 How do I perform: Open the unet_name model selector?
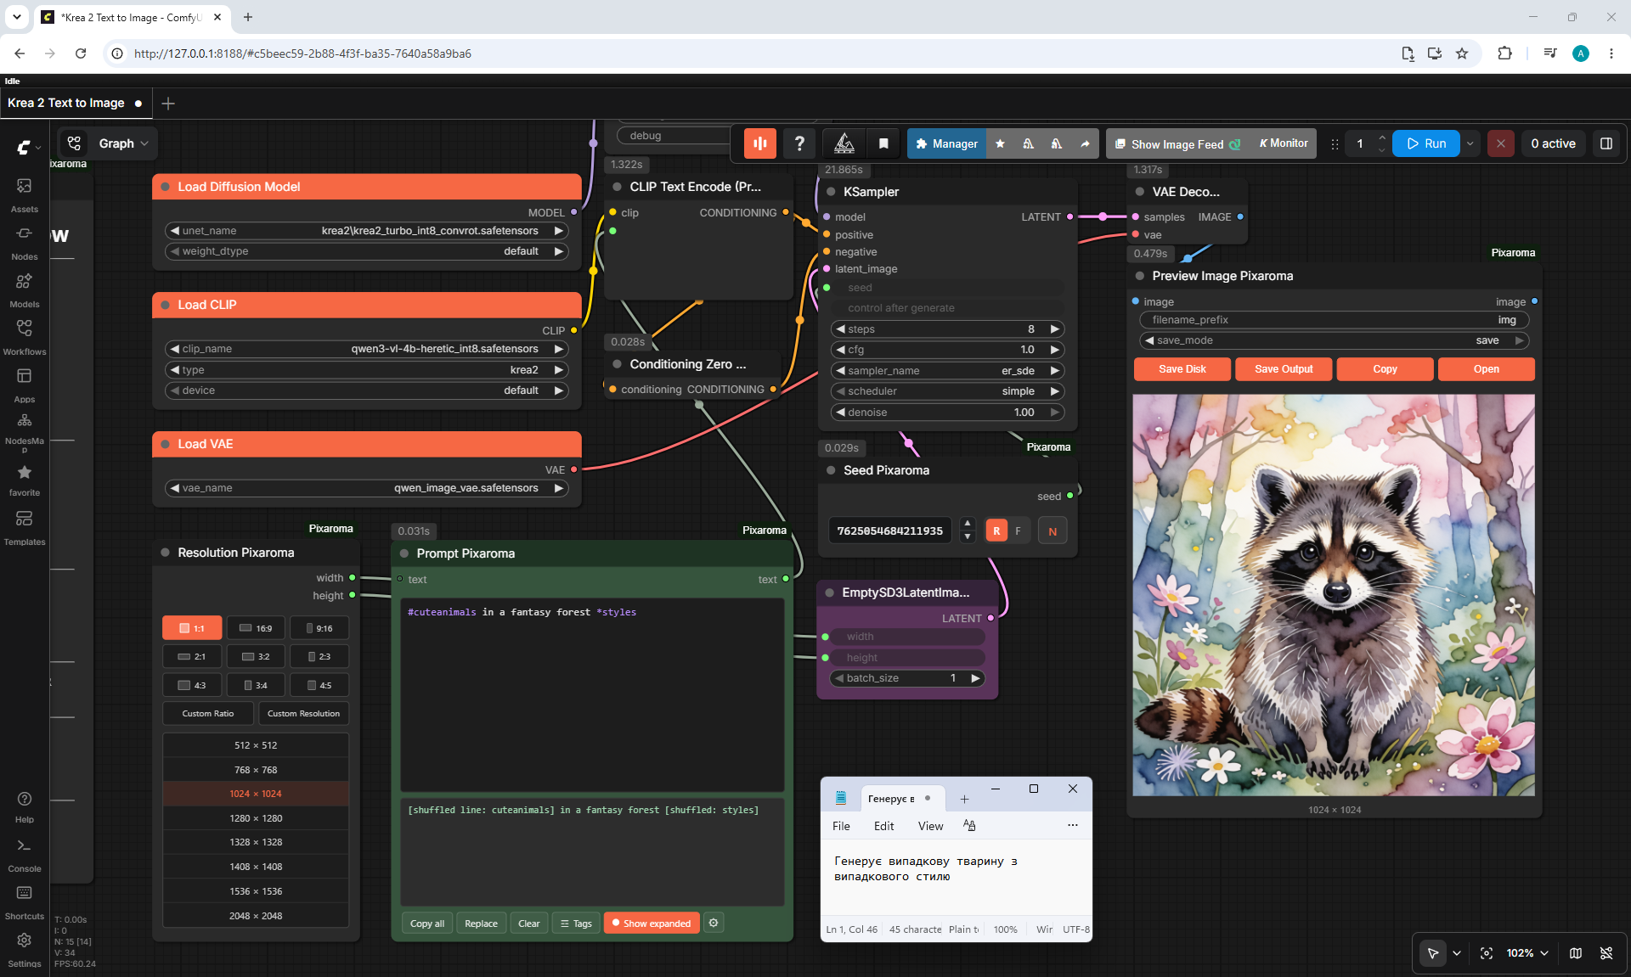366,231
